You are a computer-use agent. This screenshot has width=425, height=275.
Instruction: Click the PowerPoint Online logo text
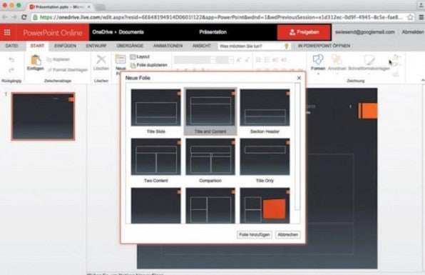tap(53, 33)
